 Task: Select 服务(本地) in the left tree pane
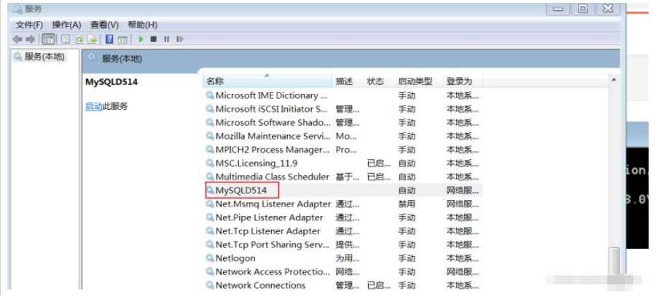(x=44, y=56)
